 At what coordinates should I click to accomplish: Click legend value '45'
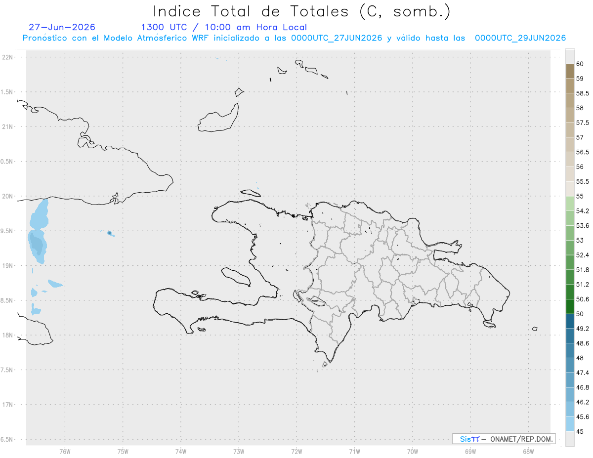[x=580, y=431]
